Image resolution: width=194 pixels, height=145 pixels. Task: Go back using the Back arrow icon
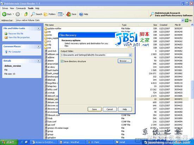(4, 14)
